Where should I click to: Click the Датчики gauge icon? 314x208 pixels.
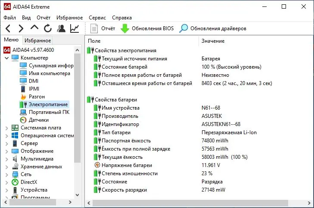[x=23, y=120]
